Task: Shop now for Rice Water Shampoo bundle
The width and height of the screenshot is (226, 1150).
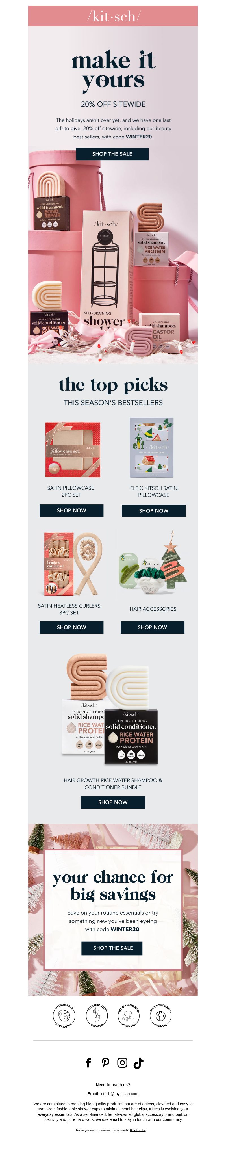Action: [x=112, y=802]
